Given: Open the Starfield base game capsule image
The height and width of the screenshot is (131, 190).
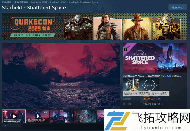Looking at the screenshot, I should 141,85.
